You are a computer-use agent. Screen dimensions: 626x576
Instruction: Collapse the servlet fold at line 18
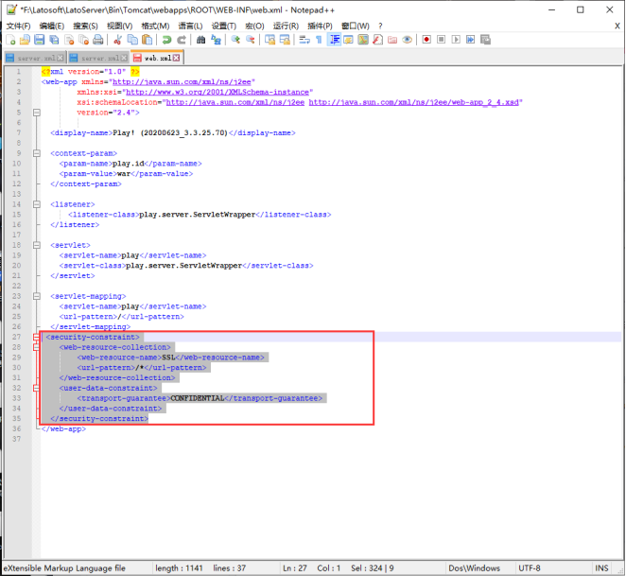coord(37,245)
